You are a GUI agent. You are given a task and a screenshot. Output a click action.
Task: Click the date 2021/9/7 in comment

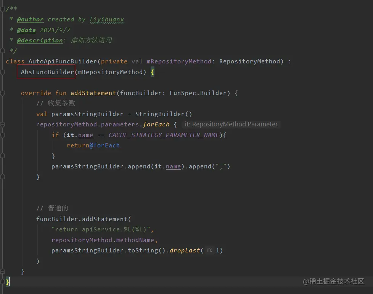(55, 30)
